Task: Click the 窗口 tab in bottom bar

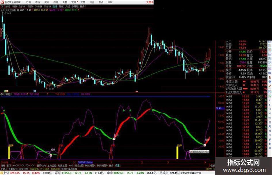Action: (x=9, y=166)
